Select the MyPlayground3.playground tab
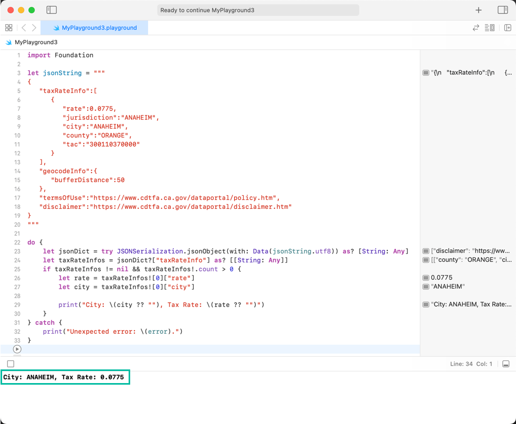Screen dimensions: 516x424 click(x=94, y=28)
